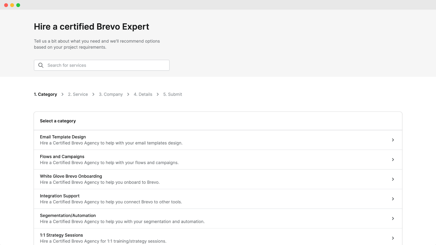This screenshot has height=245, width=436.
Task: Click the breadcrumb arrow between Service and Company
Action: [93, 94]
